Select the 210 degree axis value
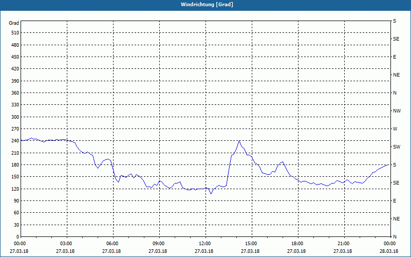 point(15,153)
